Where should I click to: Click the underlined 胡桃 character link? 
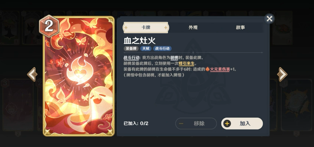(174, 58)
